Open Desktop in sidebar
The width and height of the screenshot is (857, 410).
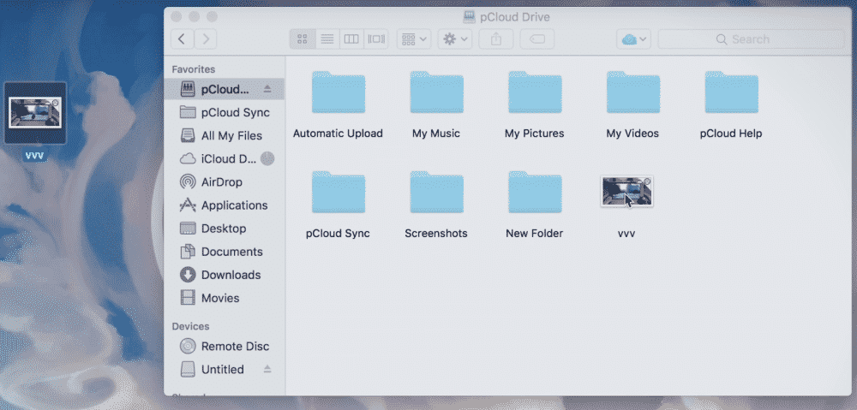(x=224, y=229)
